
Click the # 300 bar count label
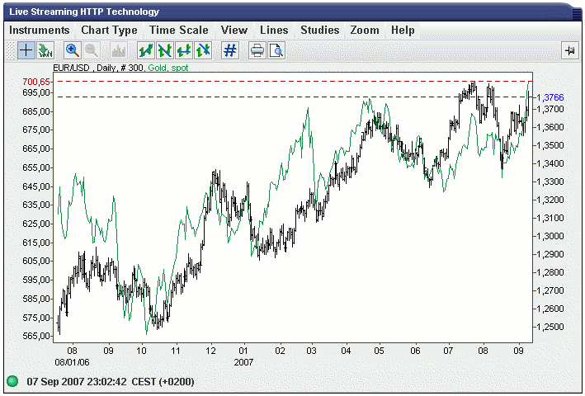click(130, 68)
